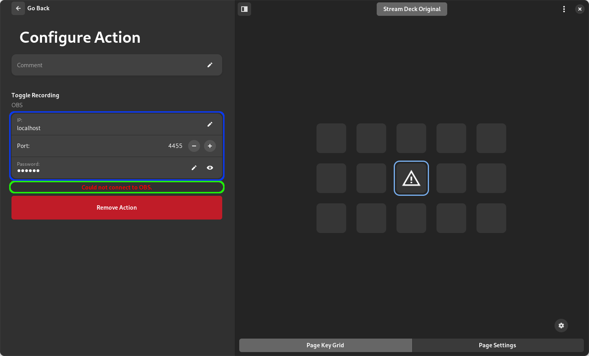Open the three-dot main menu

point(564,9)
